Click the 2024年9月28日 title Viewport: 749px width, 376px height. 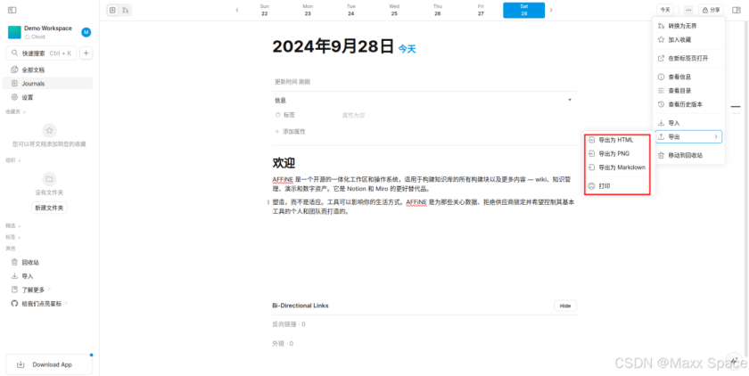pyautogui.click(x=333, y=46)
